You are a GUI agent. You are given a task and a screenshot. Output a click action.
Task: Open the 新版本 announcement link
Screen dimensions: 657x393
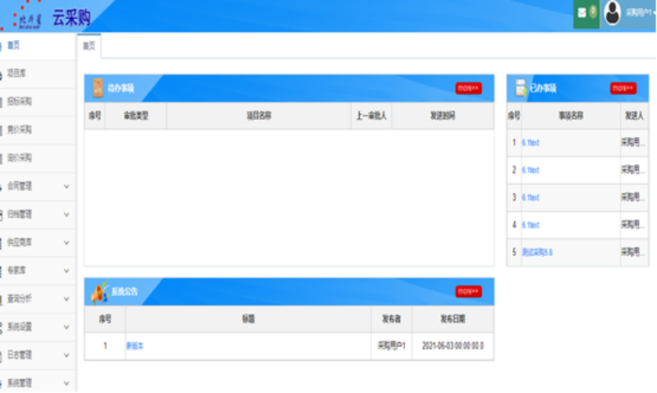point(135,346)
